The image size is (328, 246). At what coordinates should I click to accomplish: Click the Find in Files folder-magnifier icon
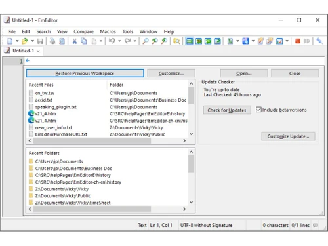tap(176, 41)
